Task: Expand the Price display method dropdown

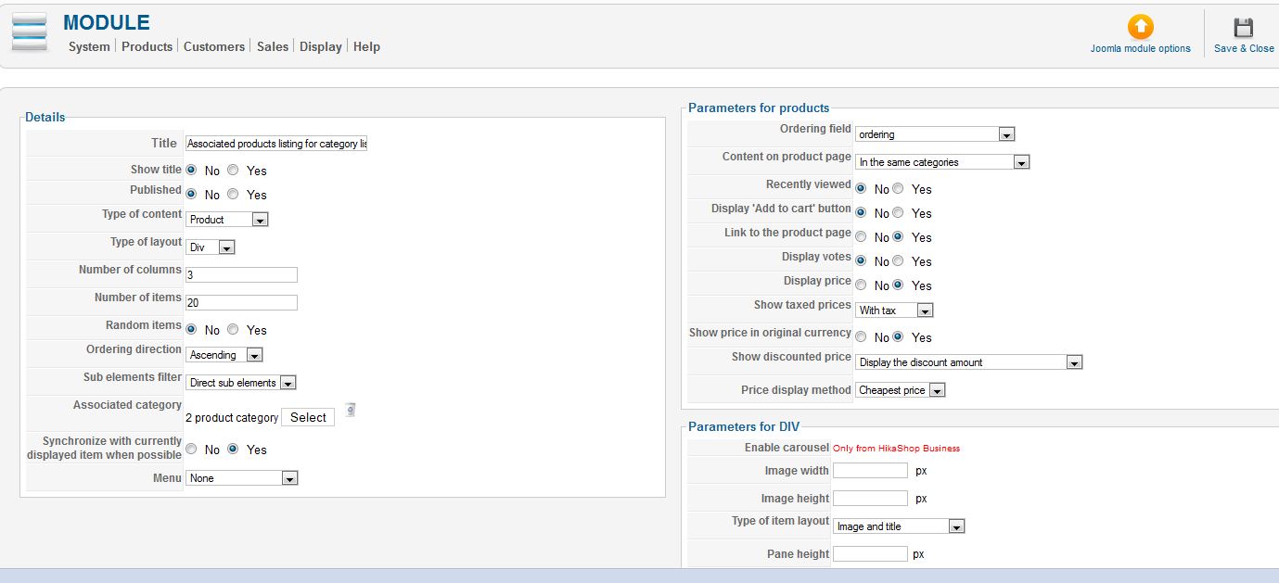Action: 900,390
